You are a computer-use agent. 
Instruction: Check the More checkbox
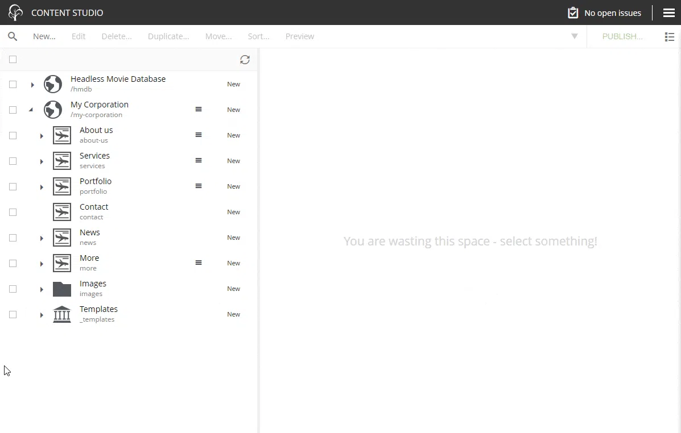pos(13,264)
